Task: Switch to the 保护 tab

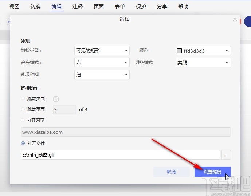Action: pos(141,7)
